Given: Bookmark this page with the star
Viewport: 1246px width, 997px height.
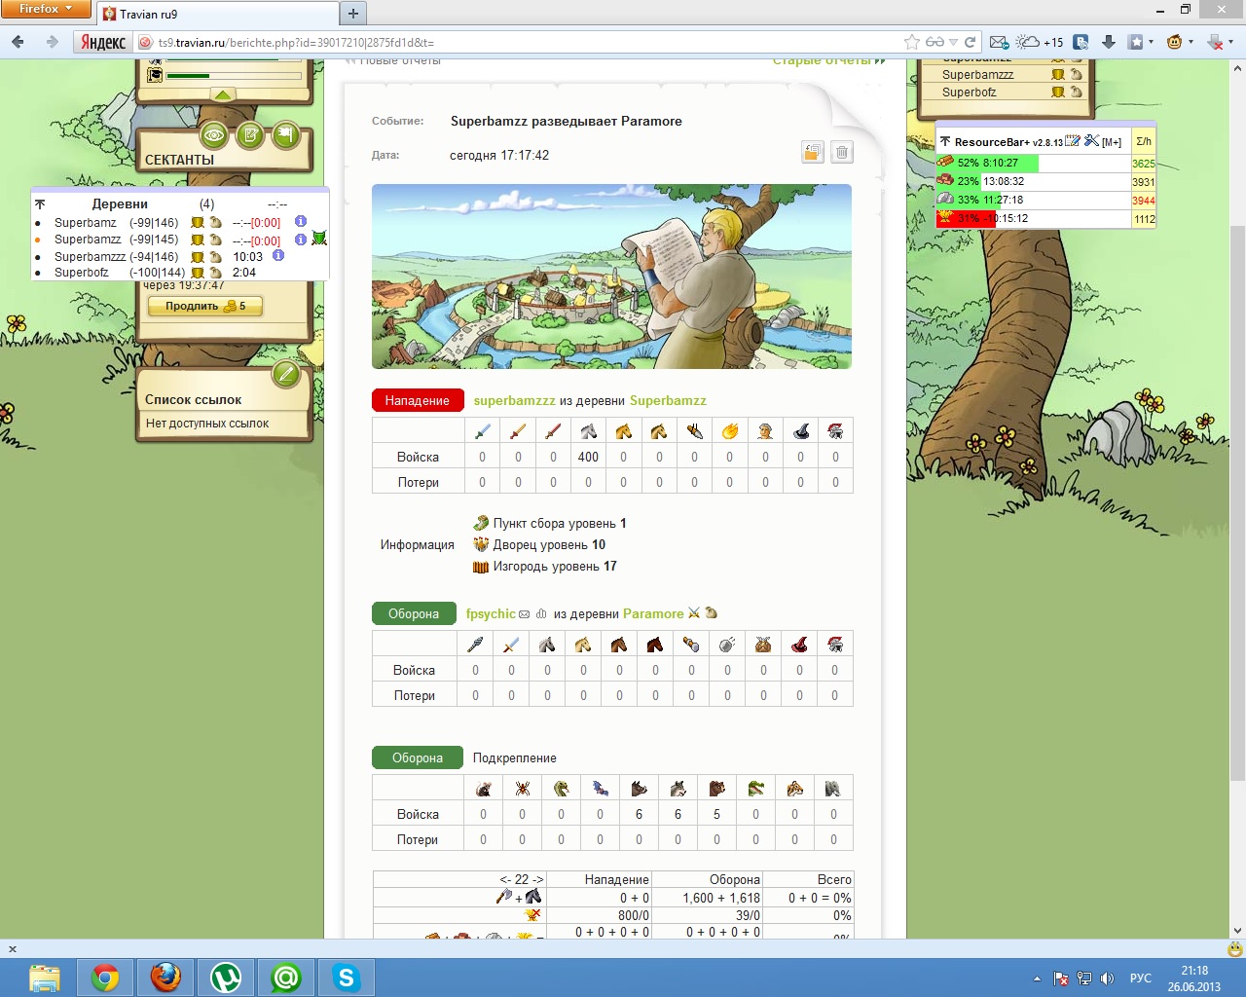Looking at the screenshot, I should [x=911, y=42].
